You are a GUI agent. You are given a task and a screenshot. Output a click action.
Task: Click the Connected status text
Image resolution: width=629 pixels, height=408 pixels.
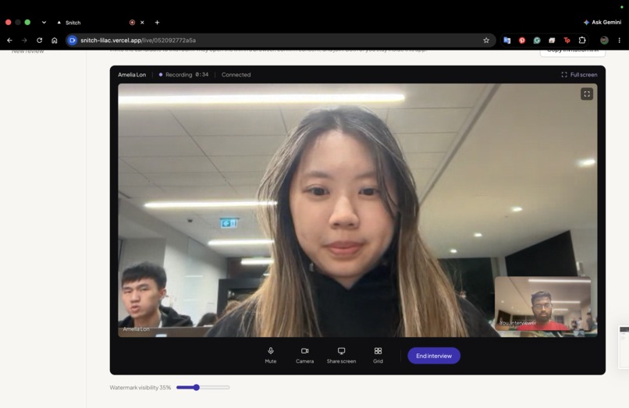[x=236, y=75]
